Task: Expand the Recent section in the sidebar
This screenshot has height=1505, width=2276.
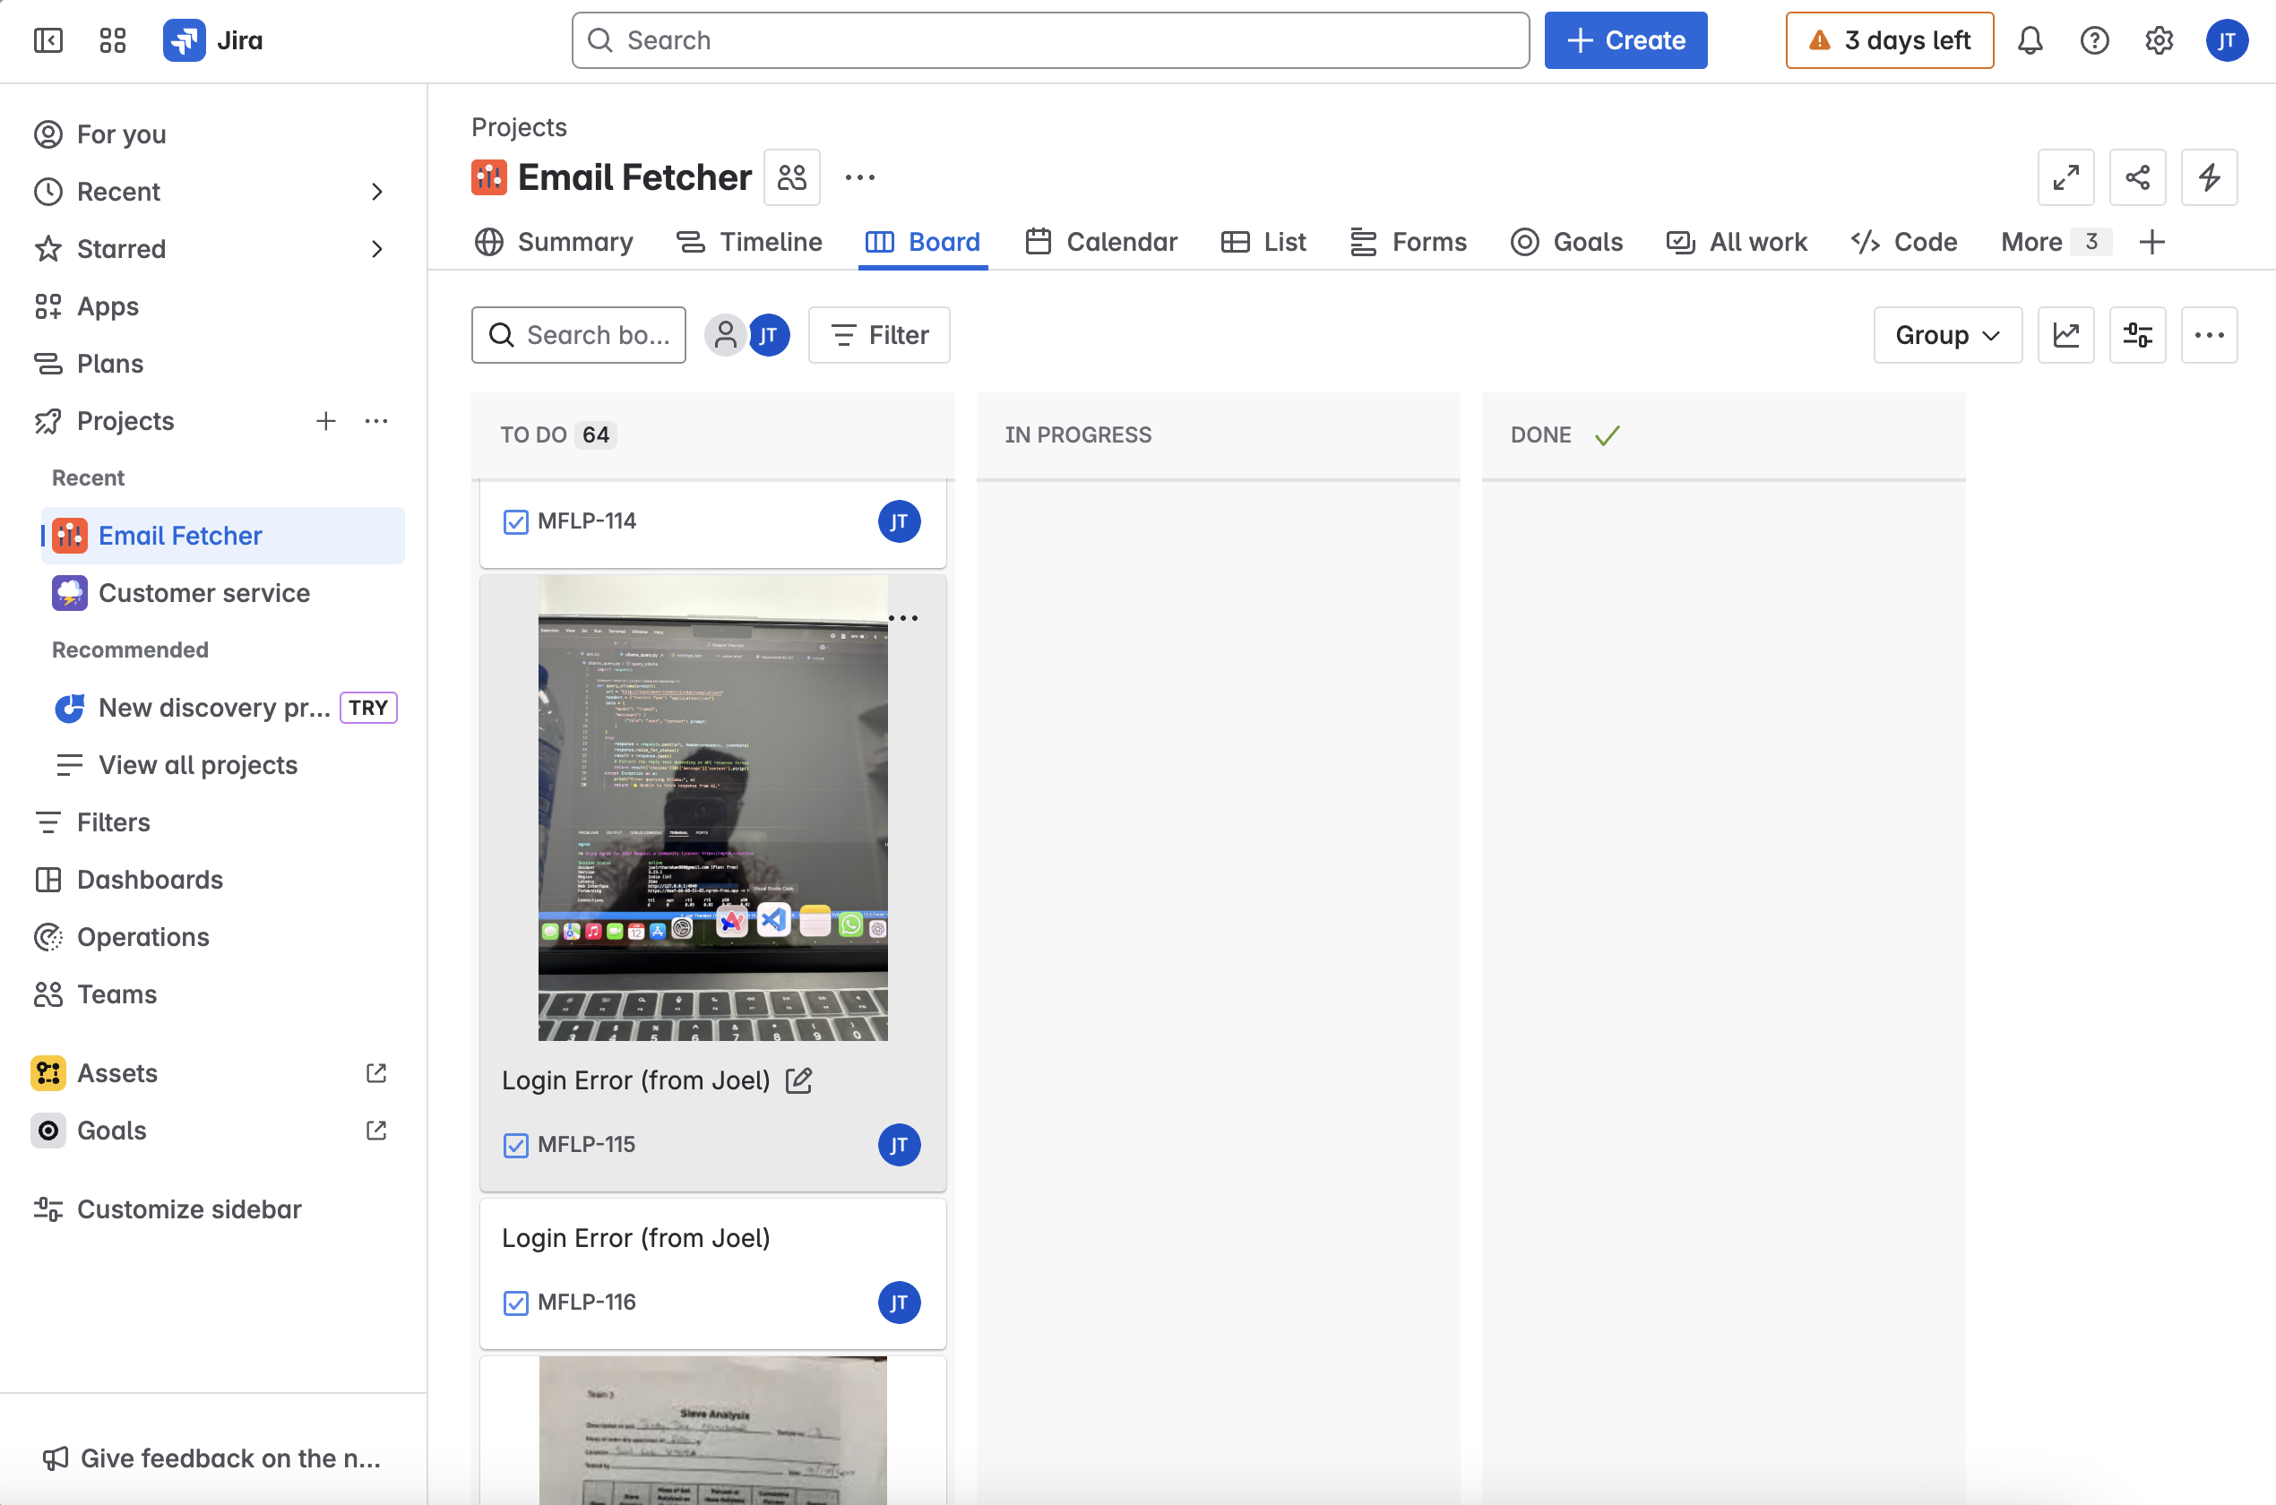Action: (x=377, y=192)
